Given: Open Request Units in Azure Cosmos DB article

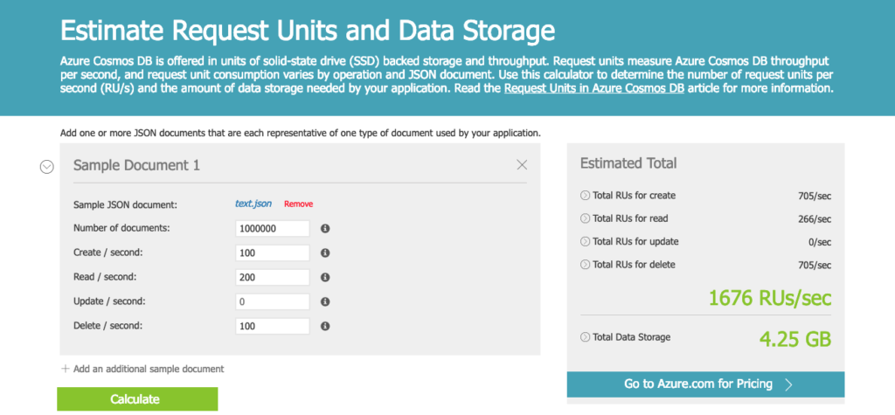Looking at the screenshot, I should 594,89.
